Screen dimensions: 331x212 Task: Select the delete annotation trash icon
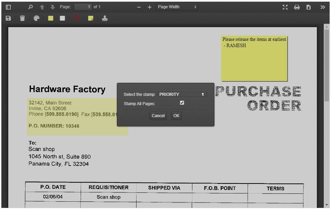[x=22, y=18]
